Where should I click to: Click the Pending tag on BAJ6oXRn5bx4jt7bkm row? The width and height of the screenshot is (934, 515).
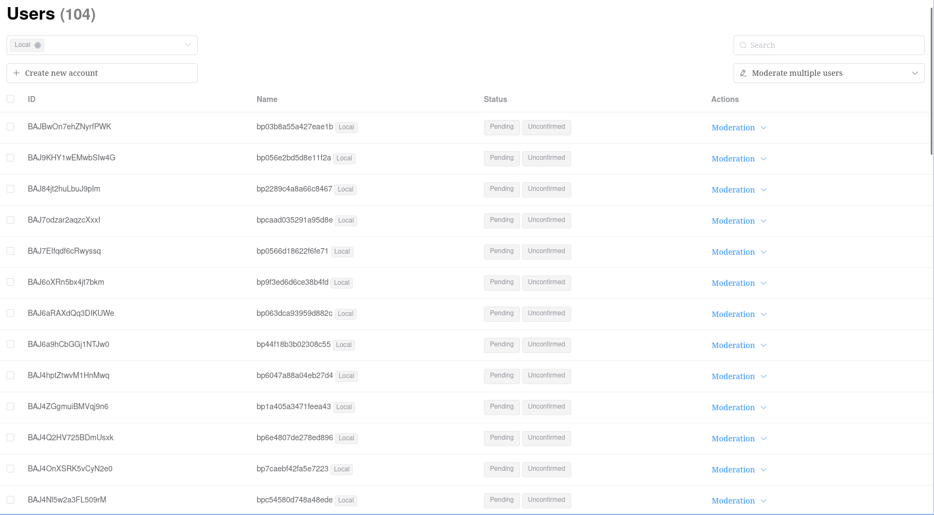501,283
